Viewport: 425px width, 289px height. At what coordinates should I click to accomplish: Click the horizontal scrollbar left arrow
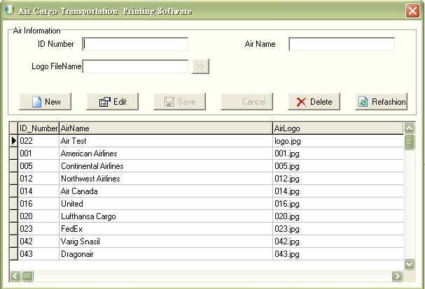click(15, 276)
